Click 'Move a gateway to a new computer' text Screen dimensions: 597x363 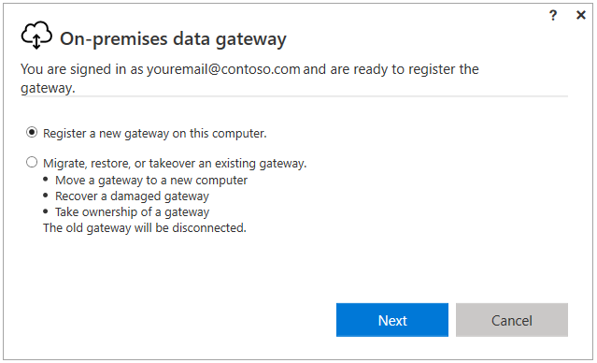[x=151, y=180]
